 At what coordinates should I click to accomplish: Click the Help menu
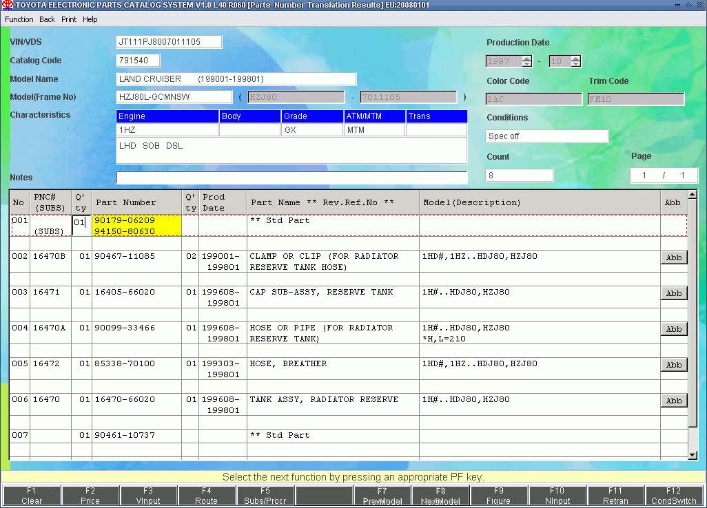90,19
